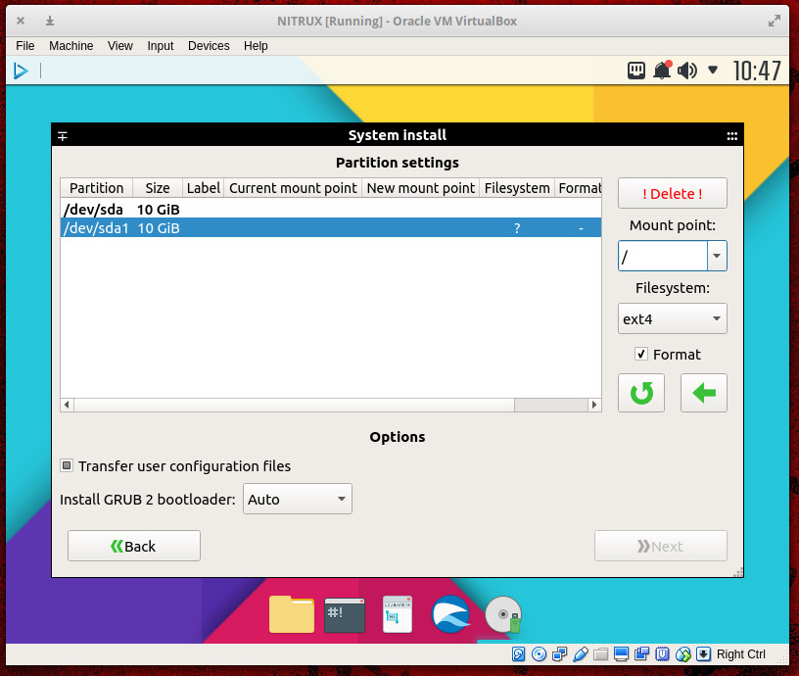Viewport: 799px width, 676px height.
Task: Expand the Mount point dropdown arrow
Action: point(717,256)
